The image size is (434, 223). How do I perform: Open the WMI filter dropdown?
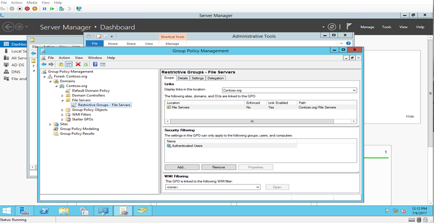pyautogui.click(x=258, y=187)
